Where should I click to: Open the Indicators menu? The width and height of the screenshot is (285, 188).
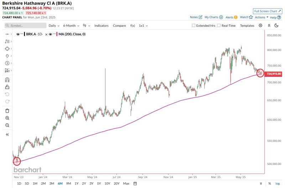(102, 26)
